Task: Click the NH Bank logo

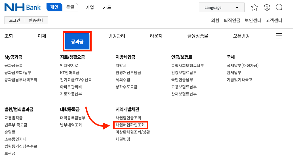Action: pos(22,7)
